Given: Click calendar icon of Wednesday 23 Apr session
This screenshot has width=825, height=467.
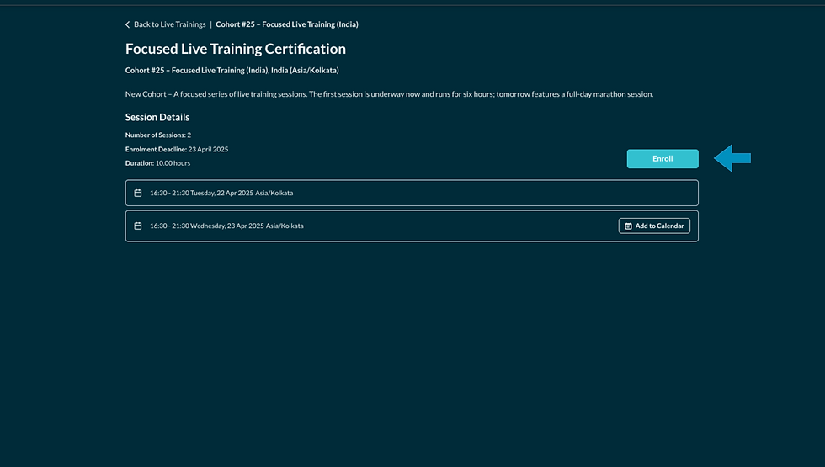Looking at the screenshot, I should pyautogui.click(x=138, y=226).
